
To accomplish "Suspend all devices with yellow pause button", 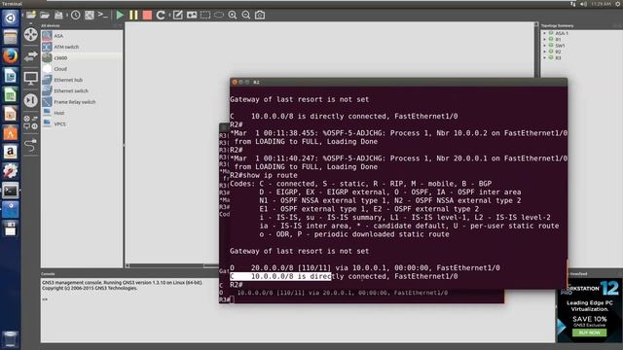I will coord(133,16).
